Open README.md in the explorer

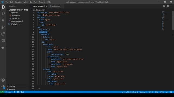pyautogui.click(x=15, y=24)
